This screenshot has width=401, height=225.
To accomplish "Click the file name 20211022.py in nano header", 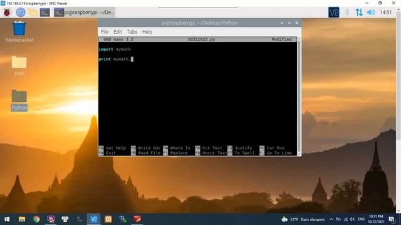I will click(201, 39).
